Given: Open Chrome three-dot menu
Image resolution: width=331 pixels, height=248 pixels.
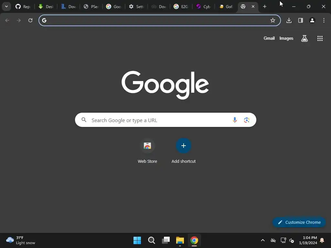Looking at the screenshot, I should 324,20.
